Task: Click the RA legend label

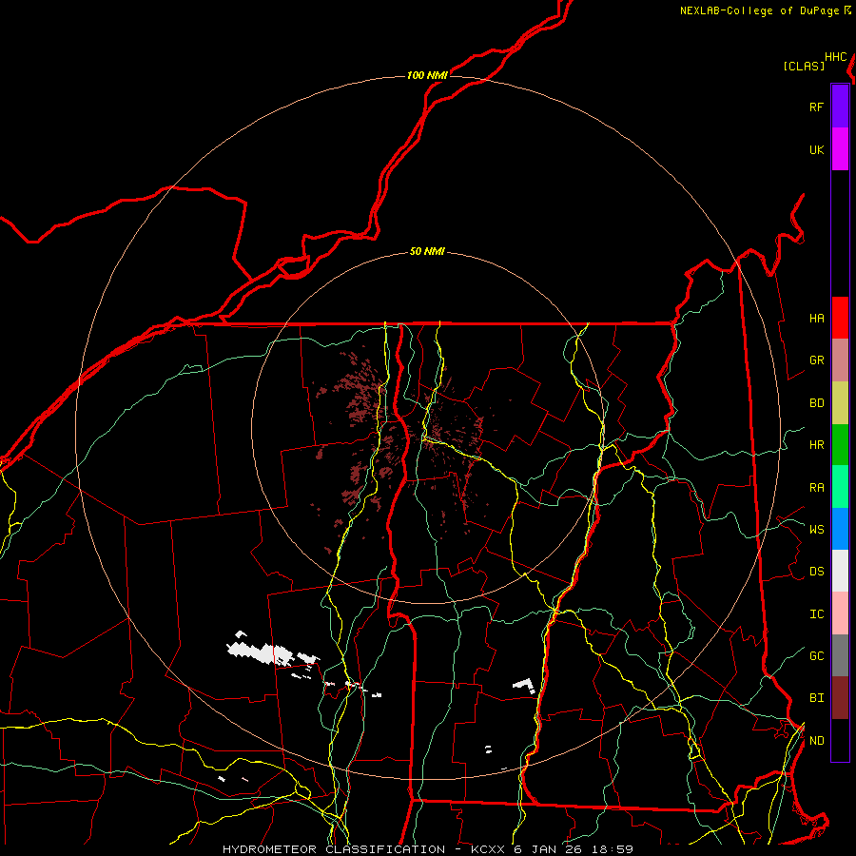Action: click(817, 488)
